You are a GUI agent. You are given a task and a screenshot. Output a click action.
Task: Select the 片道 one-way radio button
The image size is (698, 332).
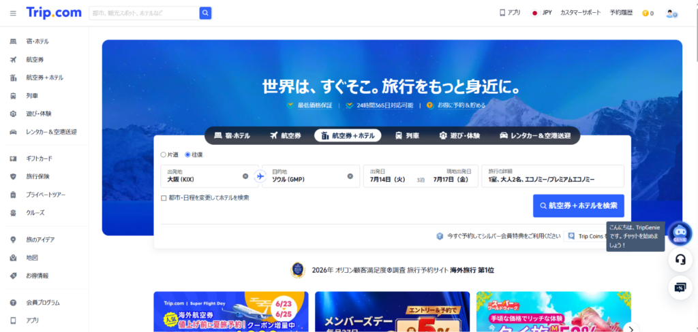pos(163,154)
